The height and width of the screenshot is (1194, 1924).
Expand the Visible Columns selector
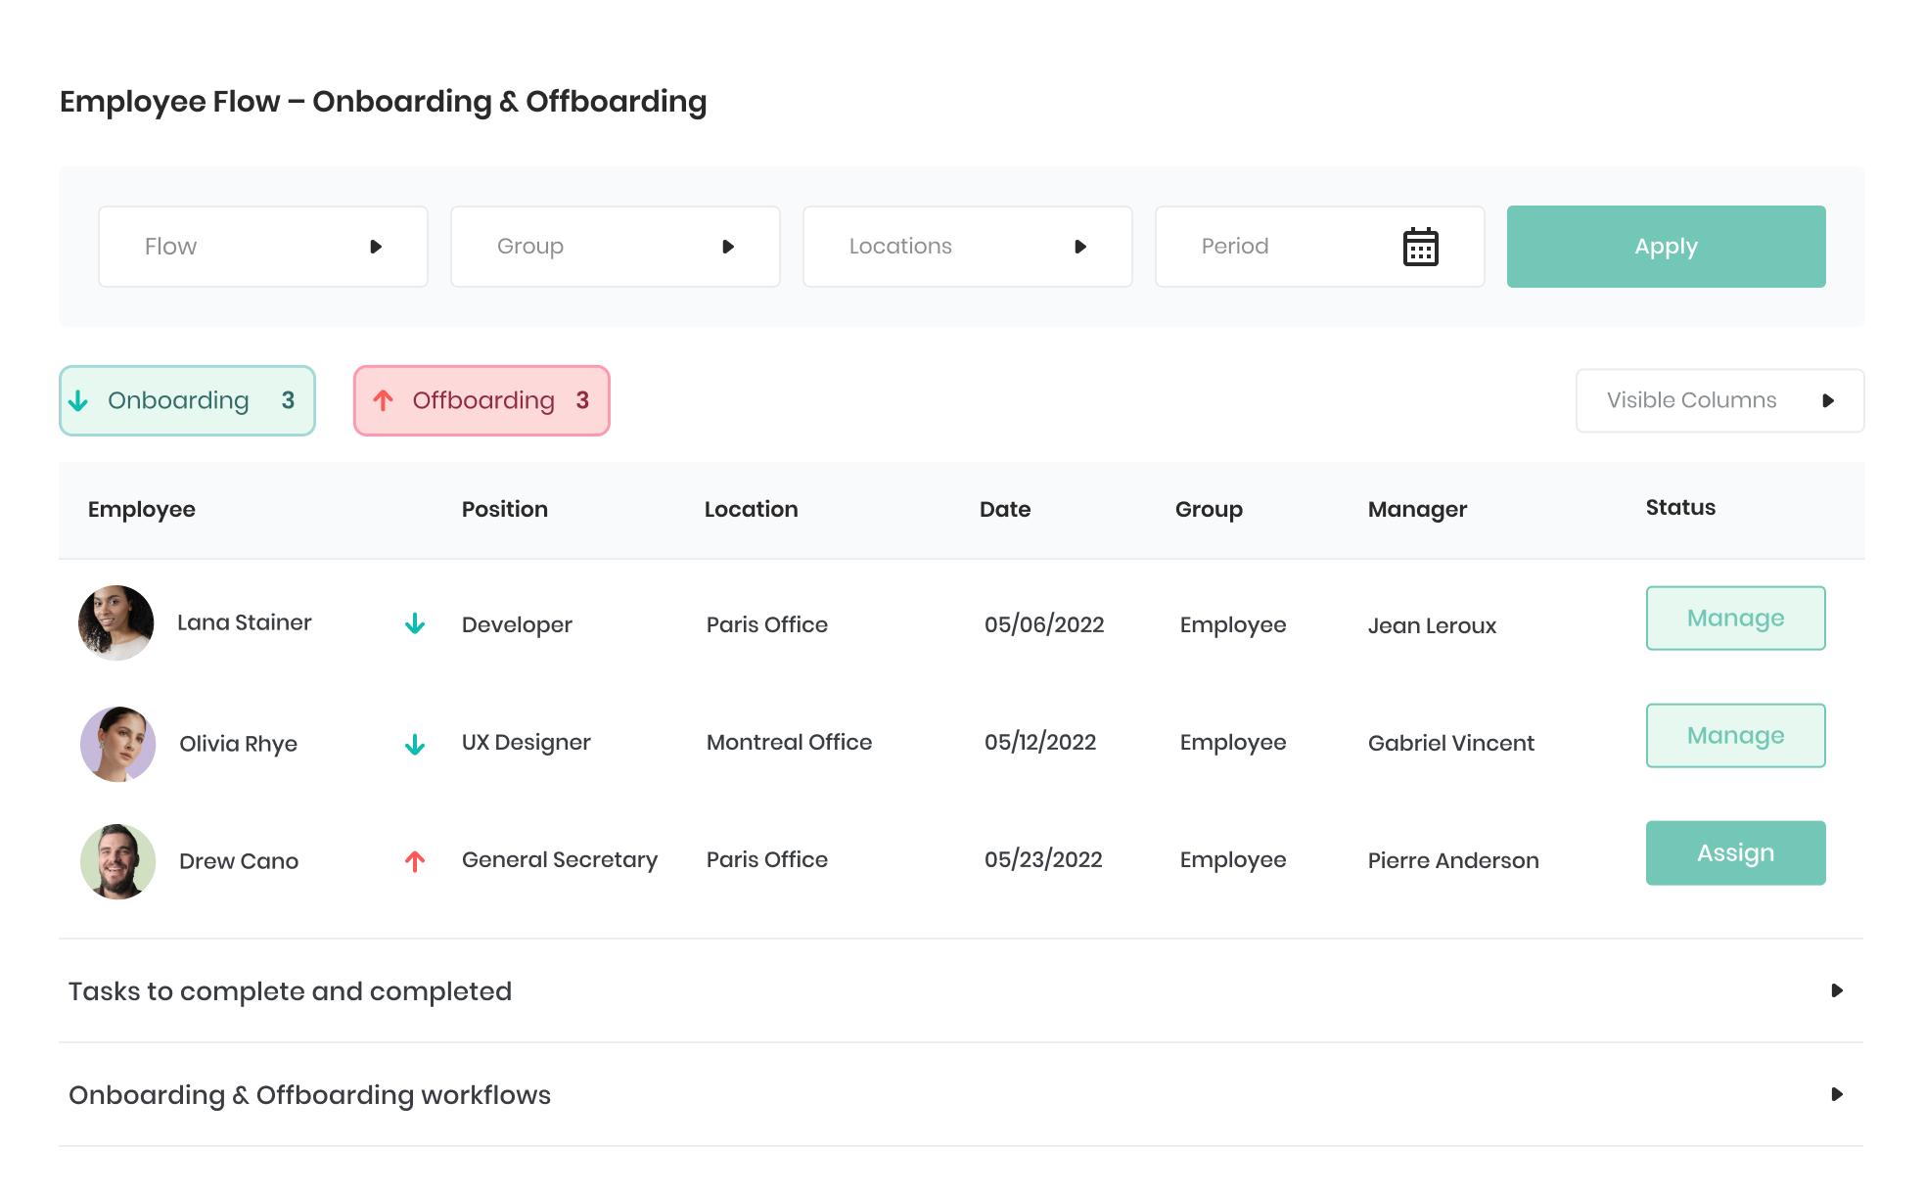[1719, 400]
